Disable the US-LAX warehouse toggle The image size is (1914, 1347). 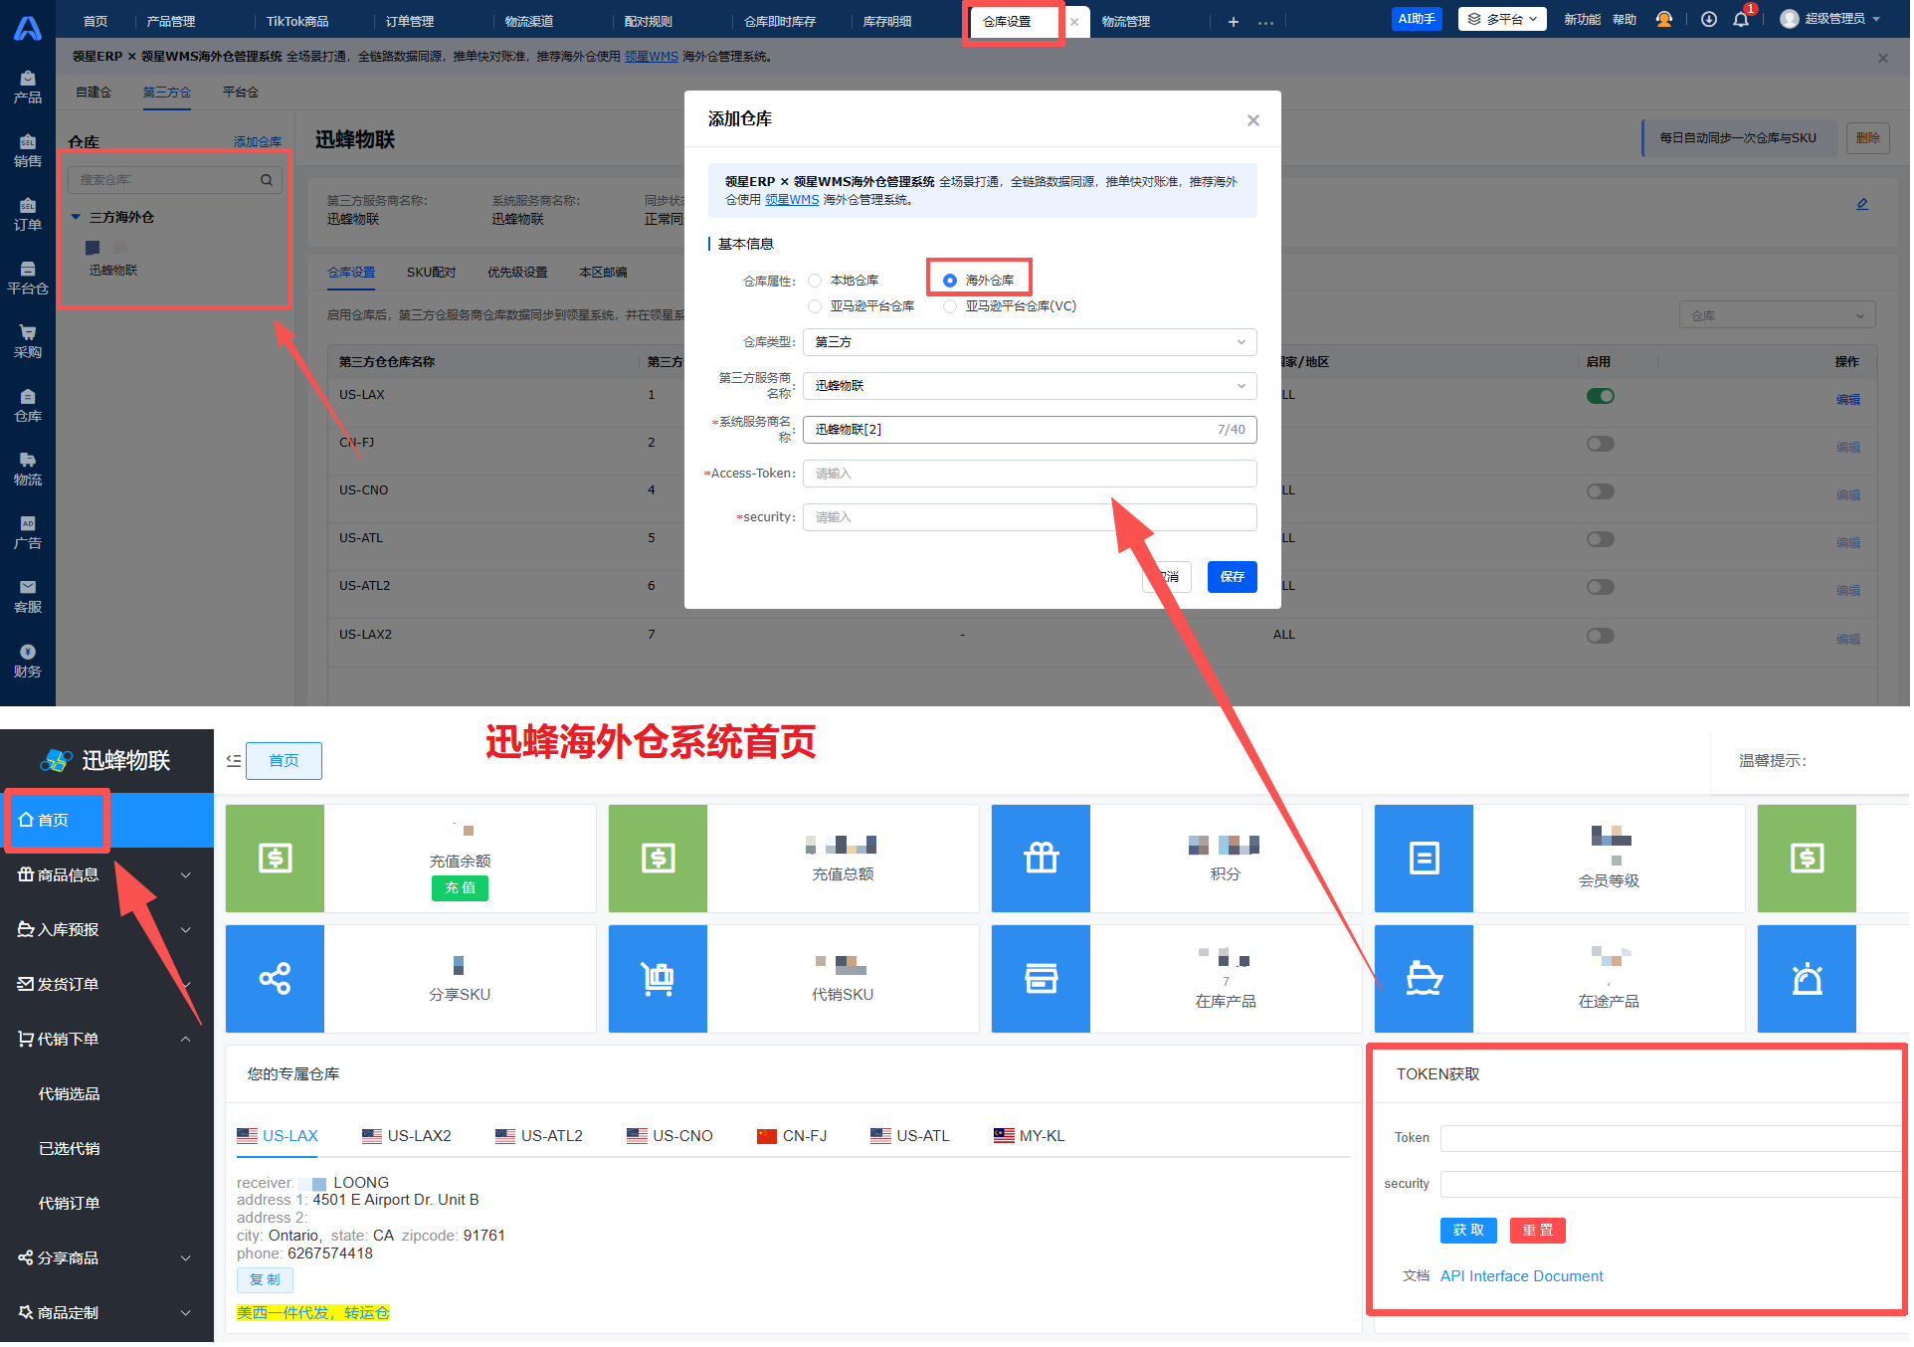(1601, 396)
